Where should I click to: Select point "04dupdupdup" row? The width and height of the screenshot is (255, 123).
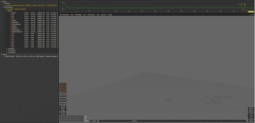coord(34,24)
